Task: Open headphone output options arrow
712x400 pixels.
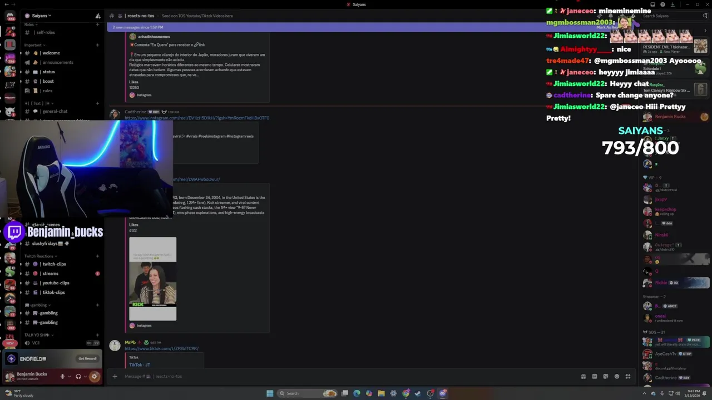Action: tap(85, 377)
